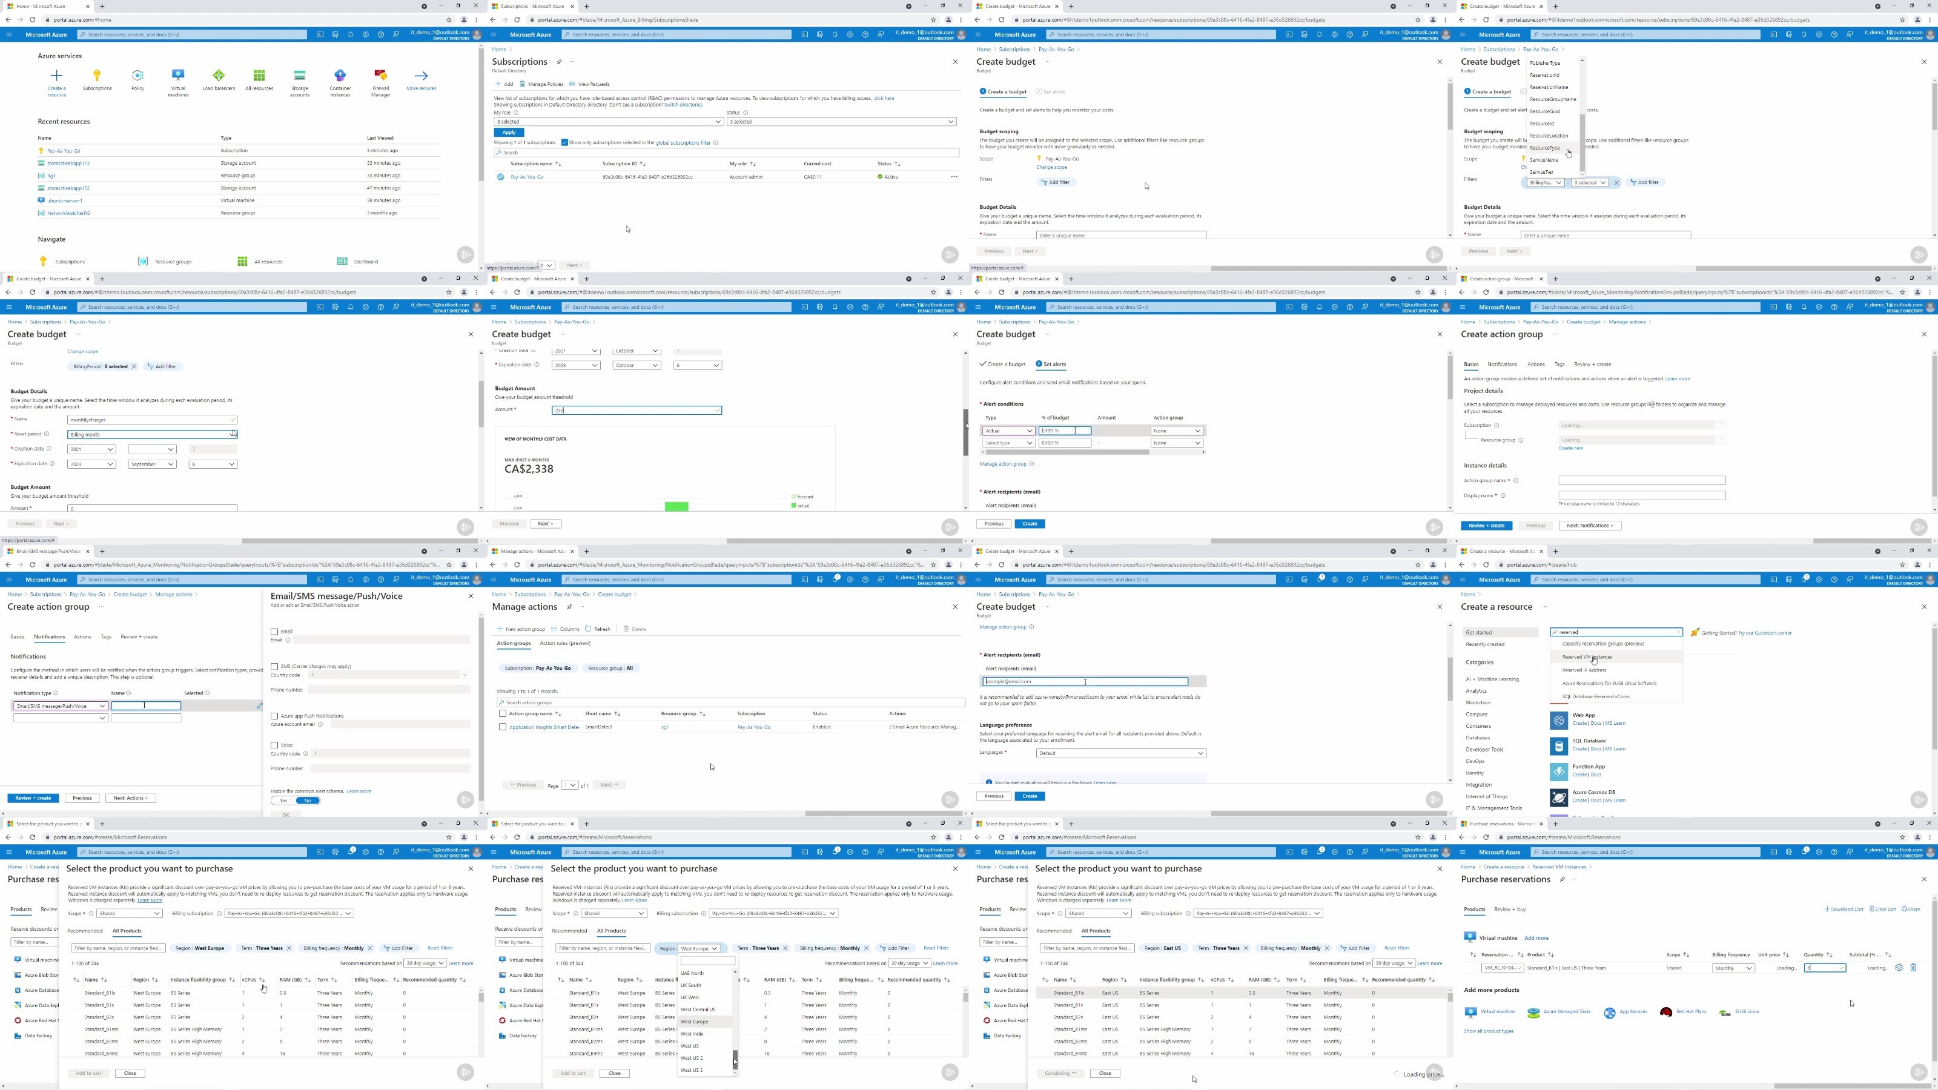Check the Action group name header checkbox
Image resolution: width=1938 pixels, height=1090 pixels.
point(503,714)
